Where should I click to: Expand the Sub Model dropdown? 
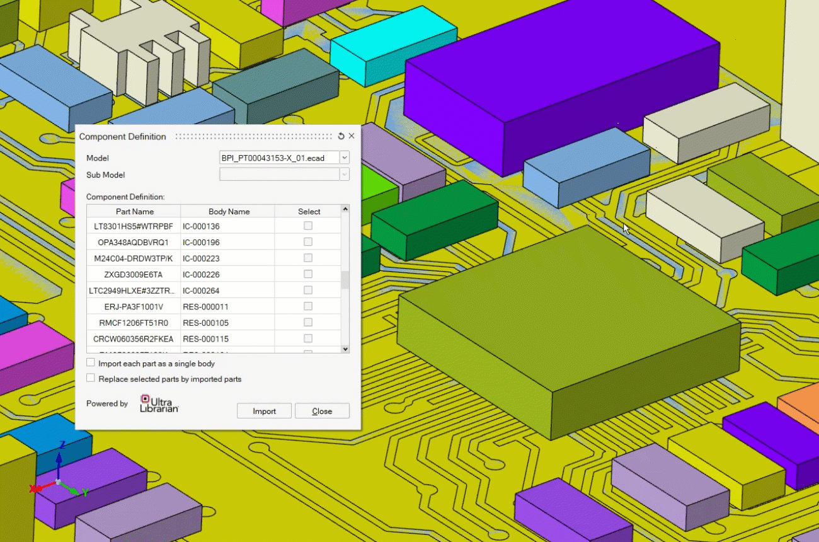(x=344, y=175)
